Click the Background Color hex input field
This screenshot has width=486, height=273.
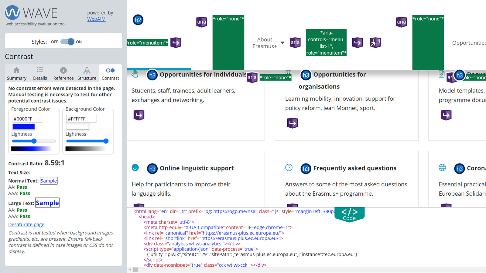pos(81,119)
